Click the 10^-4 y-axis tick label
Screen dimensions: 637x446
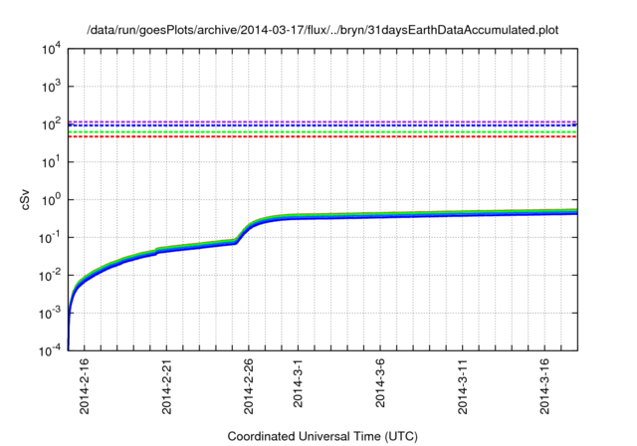pos(51,350)
